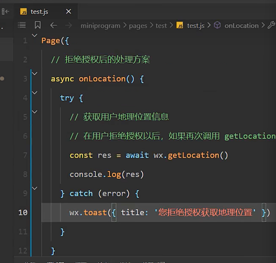This screenshot has height=263, width=276.
Task: Fold the catch block at line 9
Action: click(x=34, y=188)
